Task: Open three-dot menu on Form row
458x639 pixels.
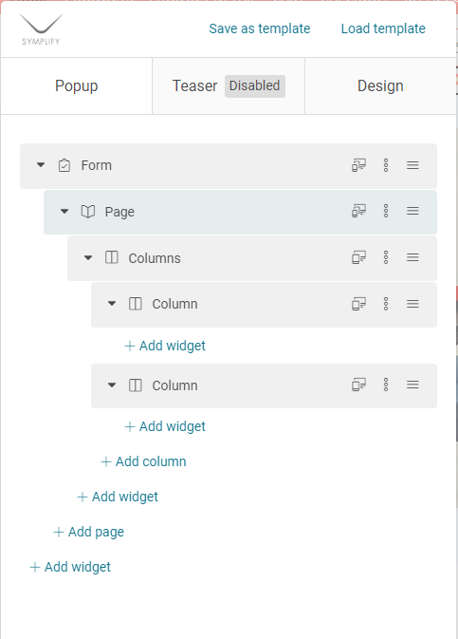Action: (x=386, y=165)
